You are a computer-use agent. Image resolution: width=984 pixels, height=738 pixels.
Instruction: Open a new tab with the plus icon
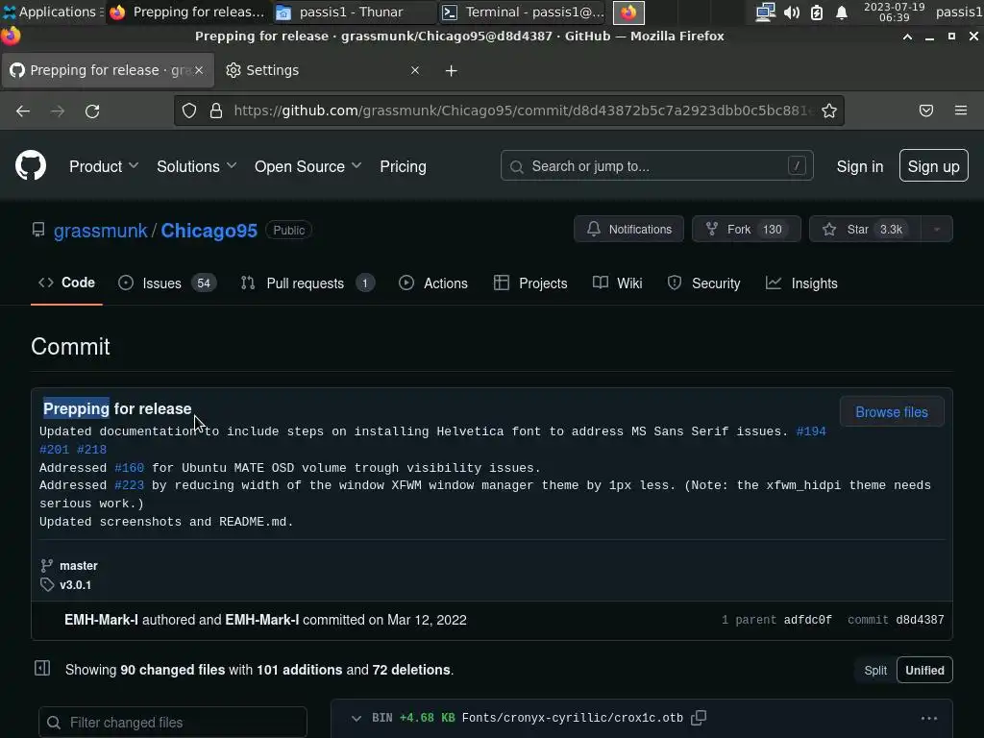pyautogui.click(x=452, y=71)
